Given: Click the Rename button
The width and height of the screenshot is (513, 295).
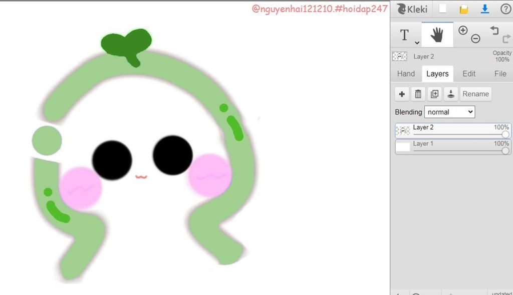Looking at the screenshot, I should [476, 94].
